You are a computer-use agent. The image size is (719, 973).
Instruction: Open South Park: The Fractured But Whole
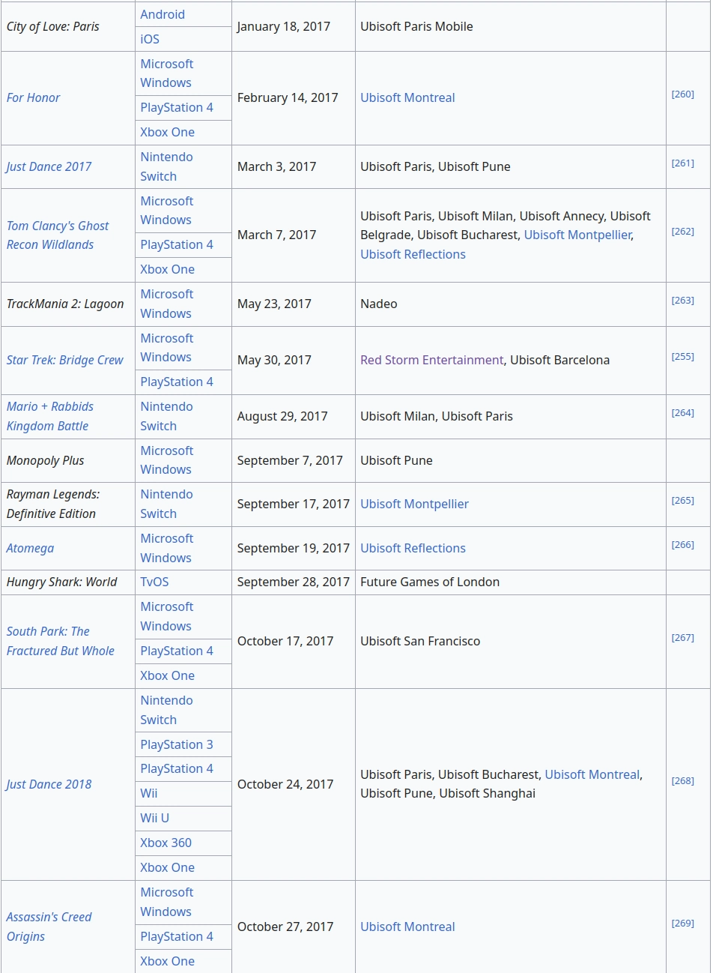(x=61, y=641)
